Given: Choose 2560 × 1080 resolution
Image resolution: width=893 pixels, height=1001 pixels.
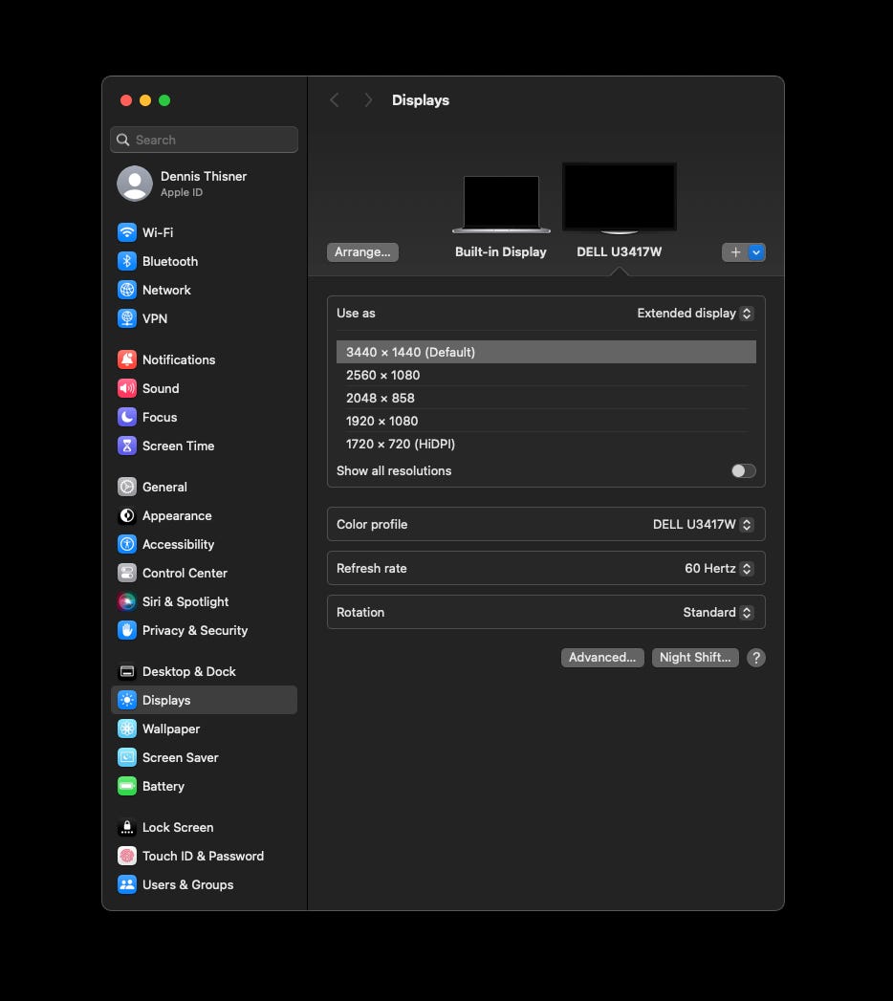Looking at the screenshot, I should coord(546,375).
